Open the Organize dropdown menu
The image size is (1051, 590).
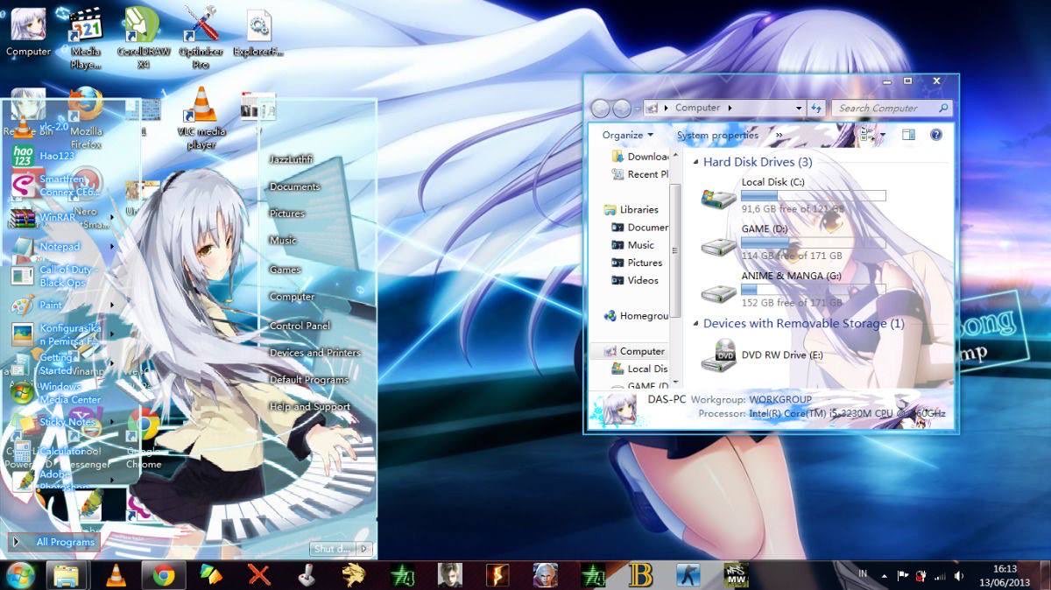(628, 136)
